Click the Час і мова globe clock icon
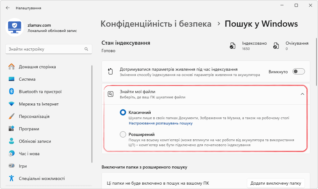This screenshot has width=318, height=189. [x=11, y=153]
